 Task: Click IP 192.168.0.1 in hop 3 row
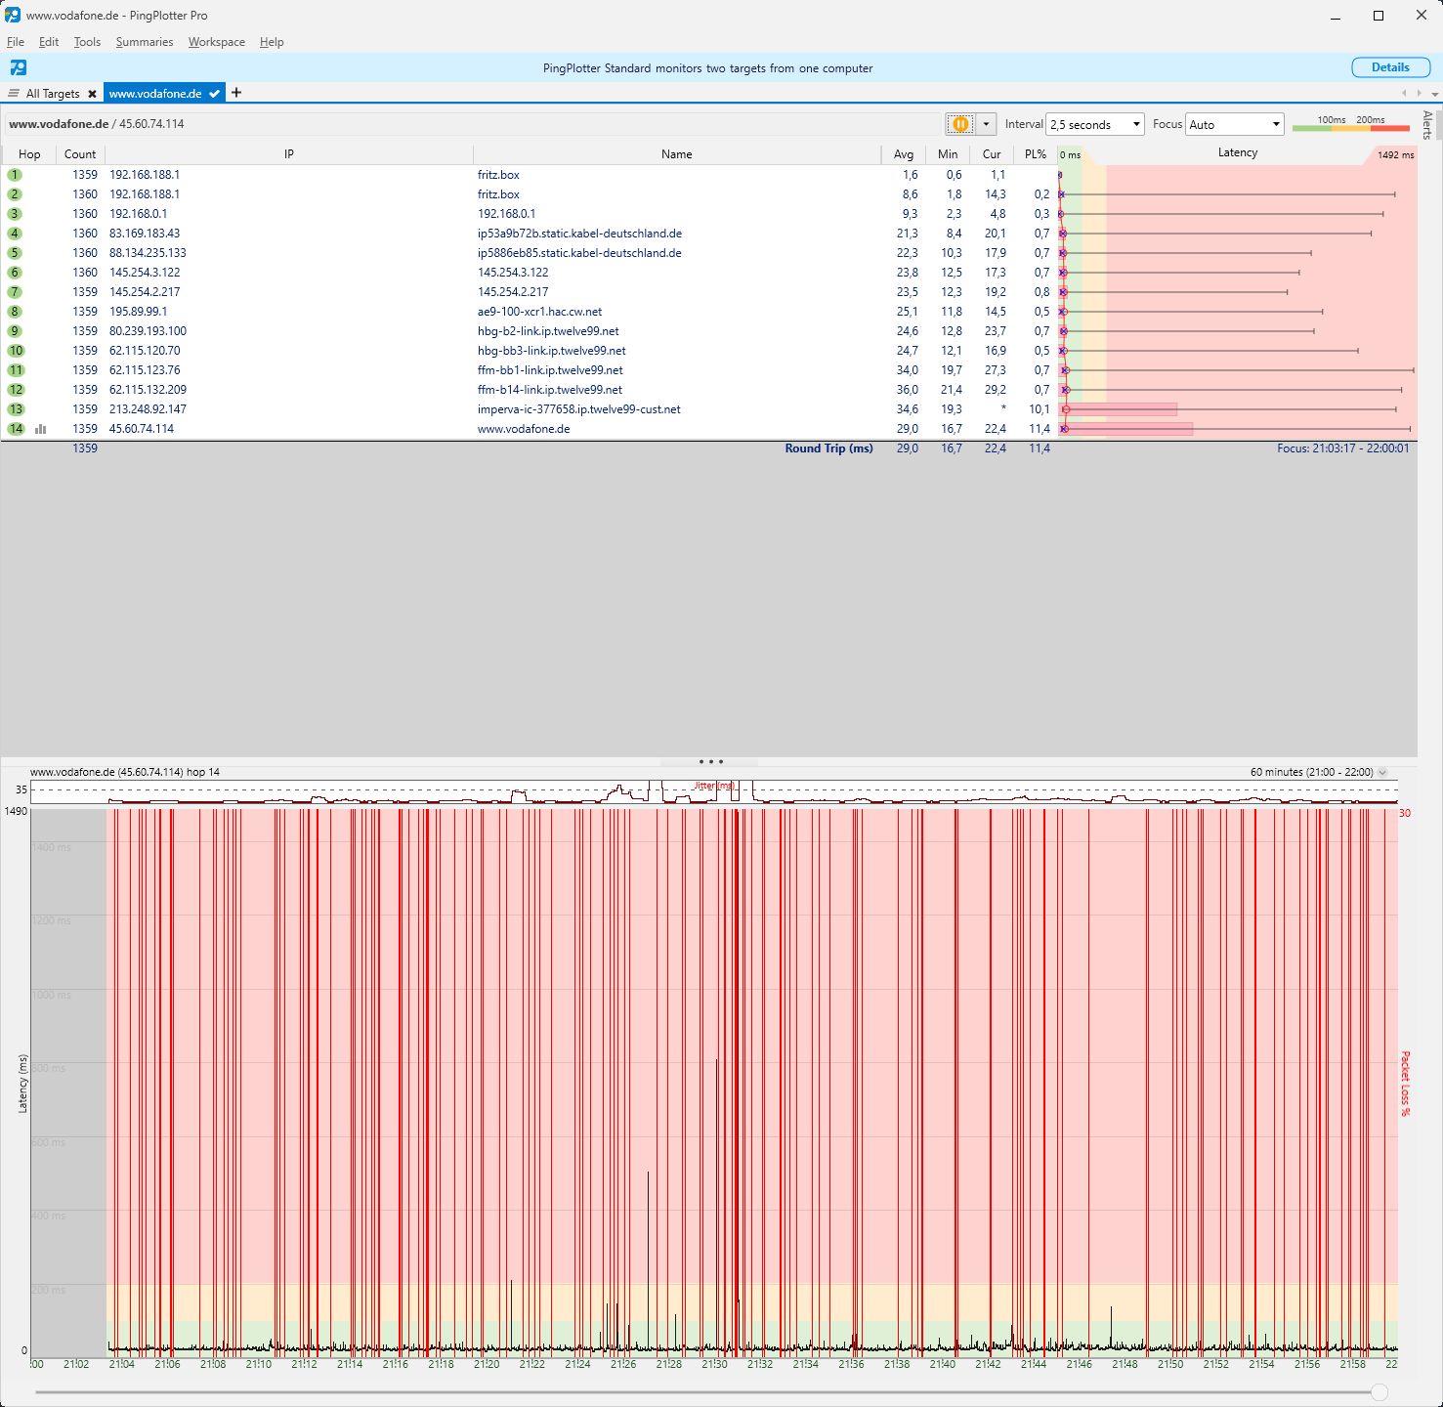click(138, 214)
